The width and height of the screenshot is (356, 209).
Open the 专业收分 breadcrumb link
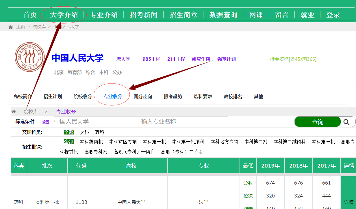[x=66, y=112]
